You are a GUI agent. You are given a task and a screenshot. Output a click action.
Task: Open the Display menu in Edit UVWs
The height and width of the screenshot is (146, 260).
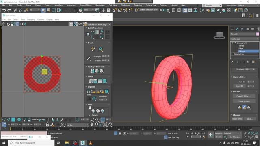click(50, 19)
